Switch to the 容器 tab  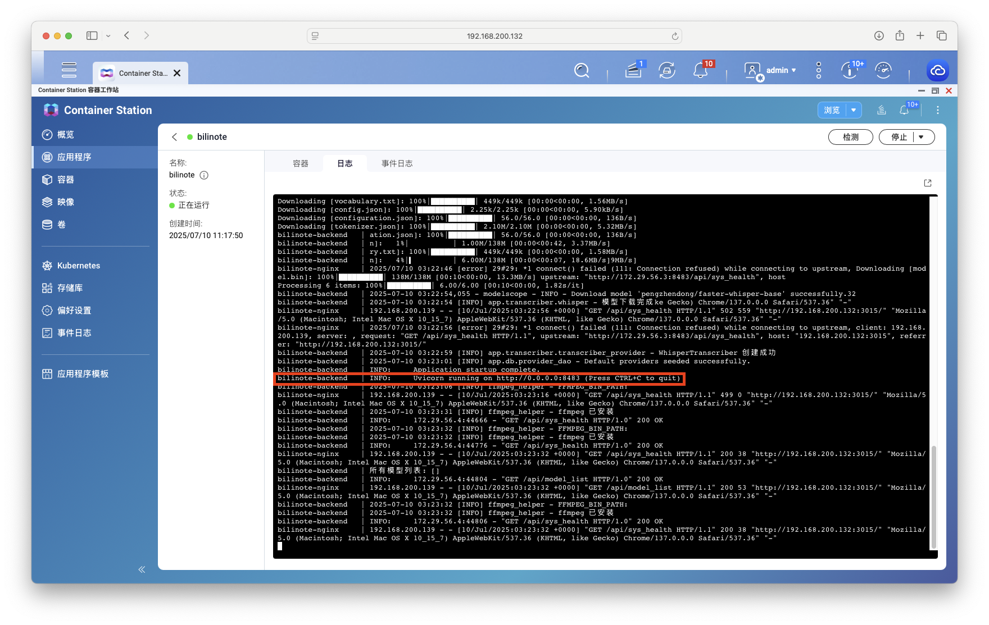point(301,163)
